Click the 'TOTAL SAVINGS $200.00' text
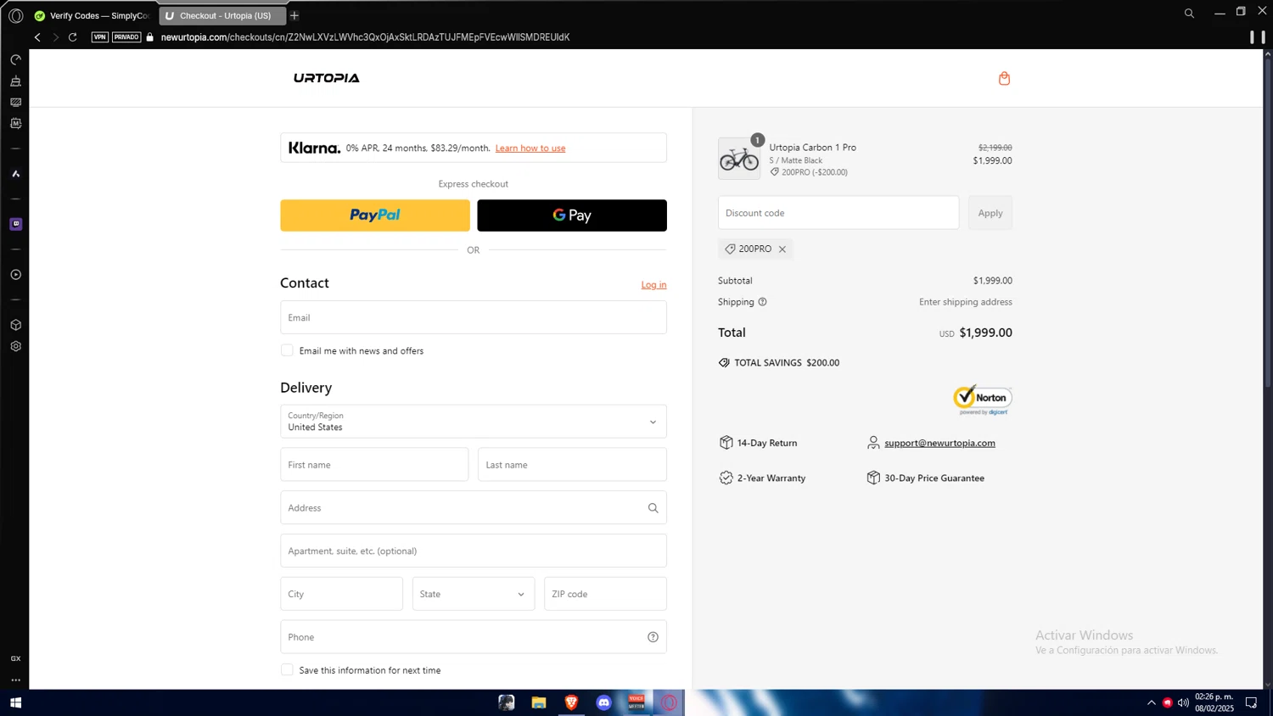Image resolution: width=1273 pixels, height=716 pixels. [787, 363]
